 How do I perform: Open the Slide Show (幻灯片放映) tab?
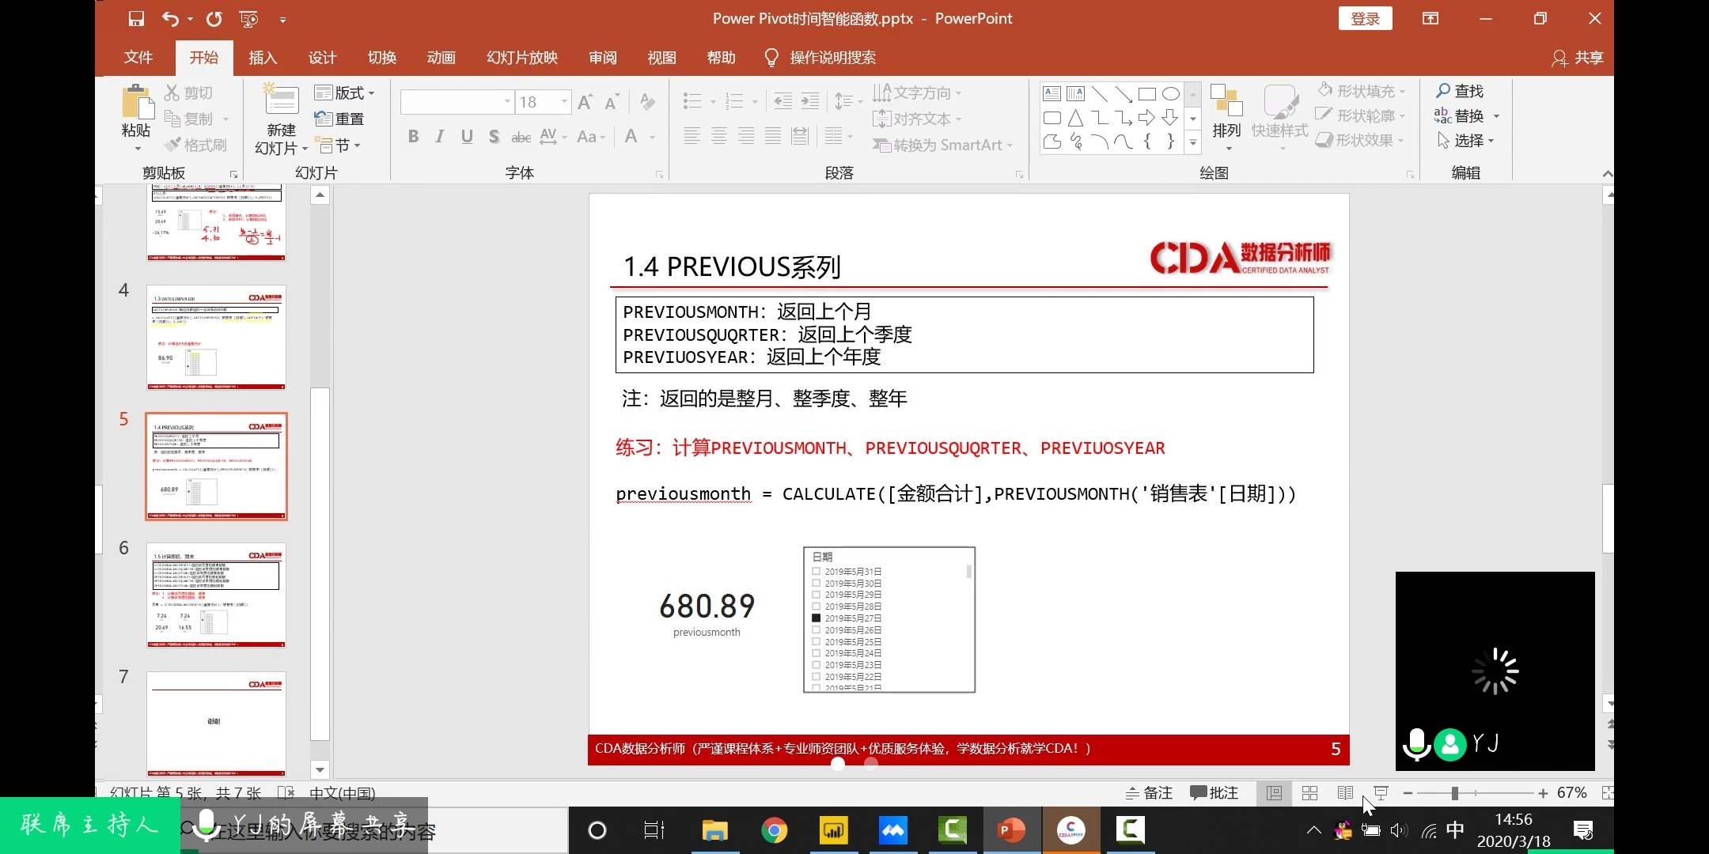522,58
